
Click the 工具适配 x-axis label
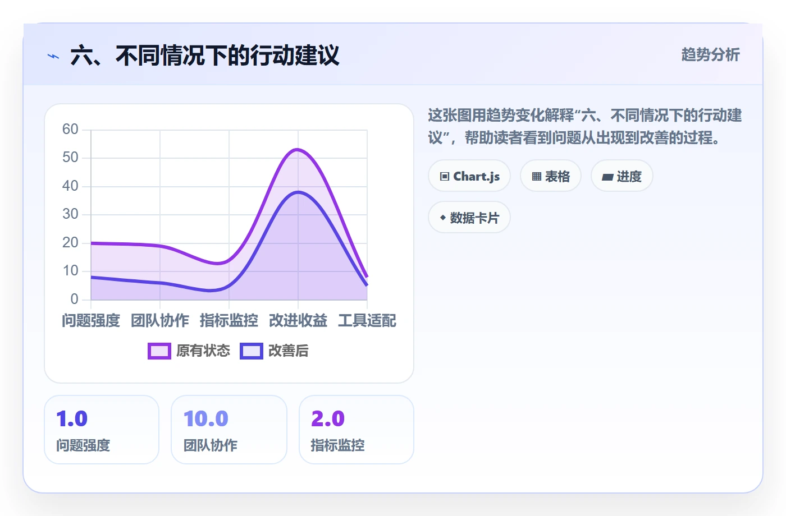(367, 321)
